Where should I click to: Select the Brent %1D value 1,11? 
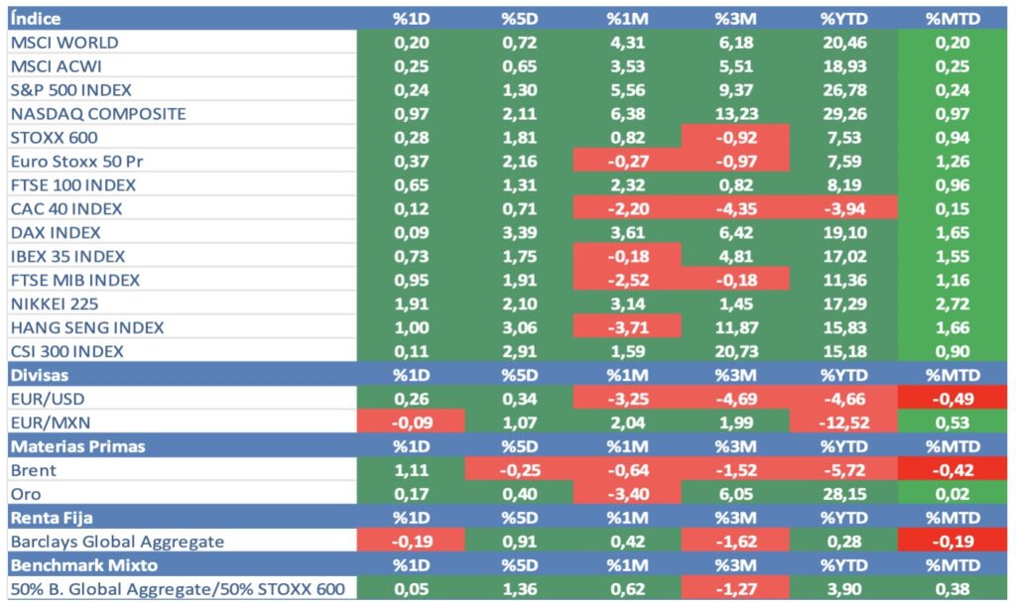pos(410,470)
